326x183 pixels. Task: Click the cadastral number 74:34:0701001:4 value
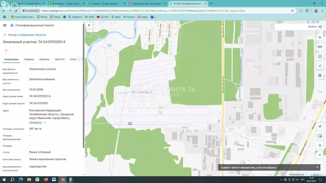pyautogui.click(x=40, y=96)
